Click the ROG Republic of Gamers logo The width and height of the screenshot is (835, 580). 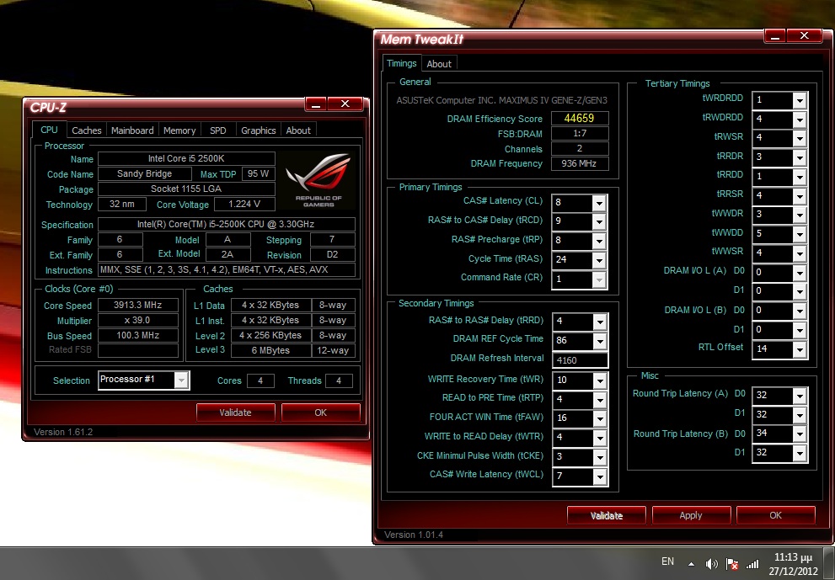pos(318,180)
